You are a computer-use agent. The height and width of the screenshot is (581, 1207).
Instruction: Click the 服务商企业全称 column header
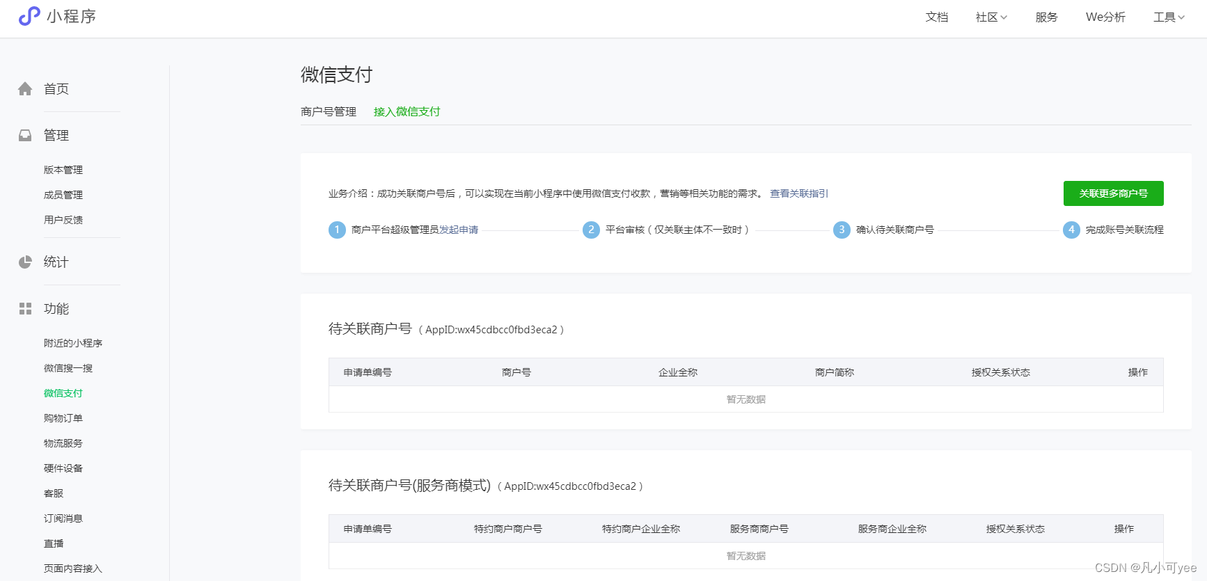(892, 529)
